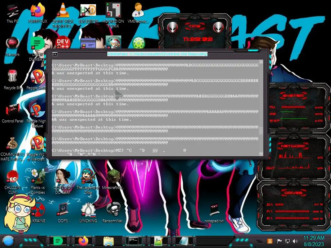Viewport: 331px width, 248px height.
Task: Click the cmd window system menu icon
Action: pos(55,54)
